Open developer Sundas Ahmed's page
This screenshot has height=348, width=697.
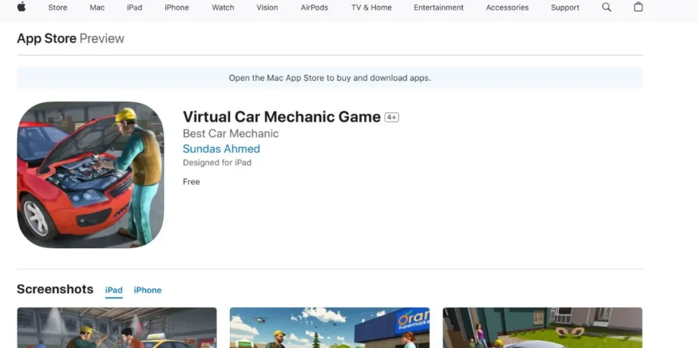[221, 149]
